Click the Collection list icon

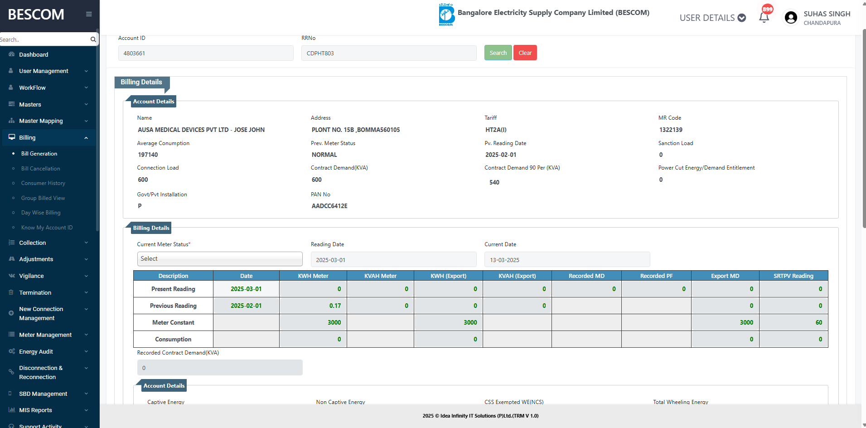click(x=11, y=243)
